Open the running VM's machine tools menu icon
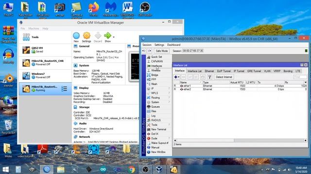Image resolution: width=311 pixels, height=174 pixels. [64, 89]
